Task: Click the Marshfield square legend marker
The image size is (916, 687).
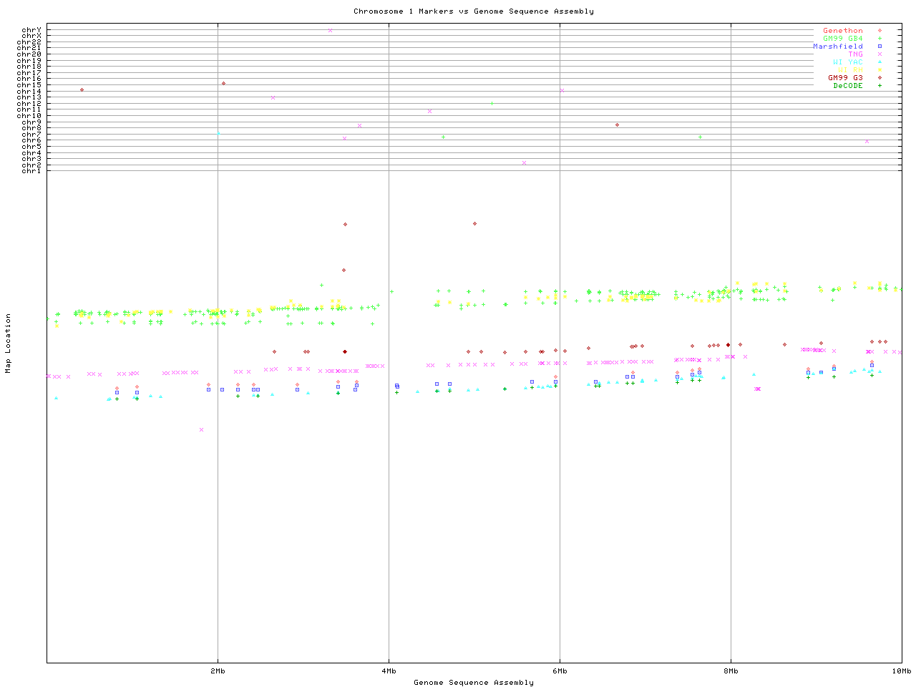Action: point(880,47)
